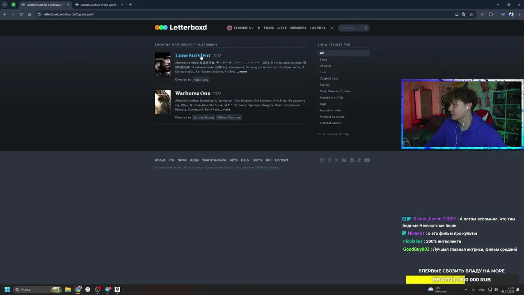524x295 pixels.
Task: Open the Lone Survivor film title
Action: pos(193,55)
